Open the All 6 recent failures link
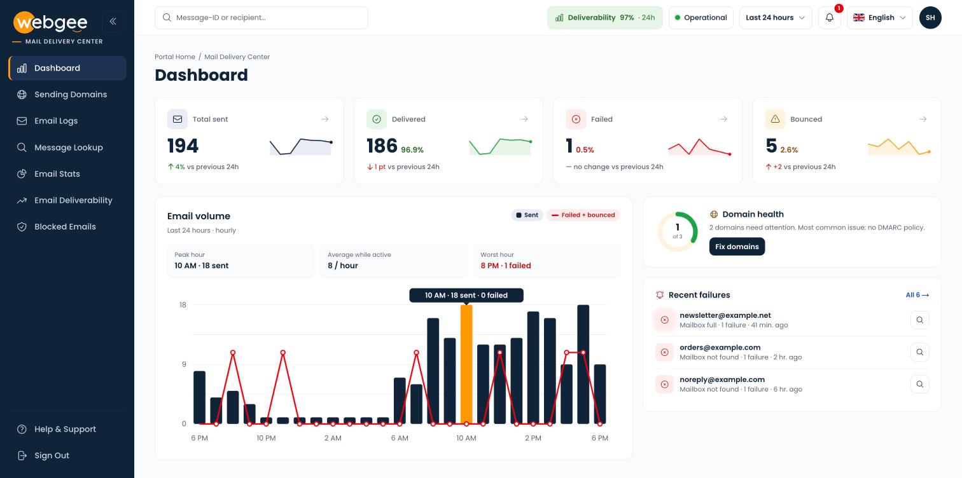This screenshot has height=478, width=962. pyautogui.click(x=917, y=295)
